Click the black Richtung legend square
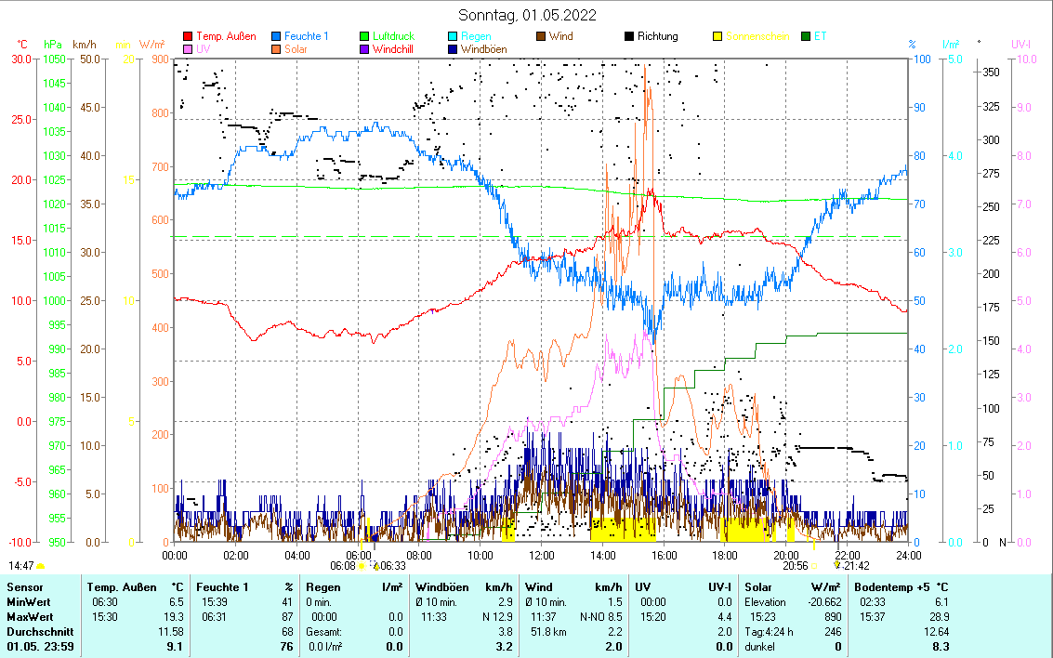 [x=629, y=37]
